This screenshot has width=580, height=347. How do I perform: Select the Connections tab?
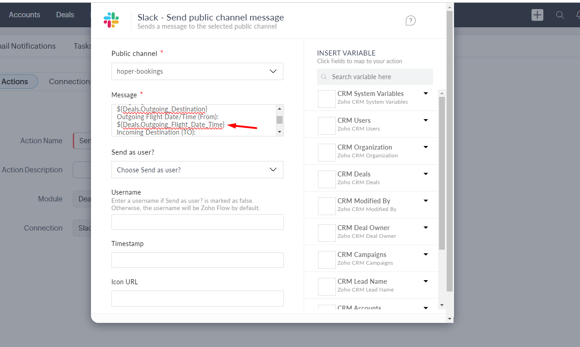coord(70,82)
